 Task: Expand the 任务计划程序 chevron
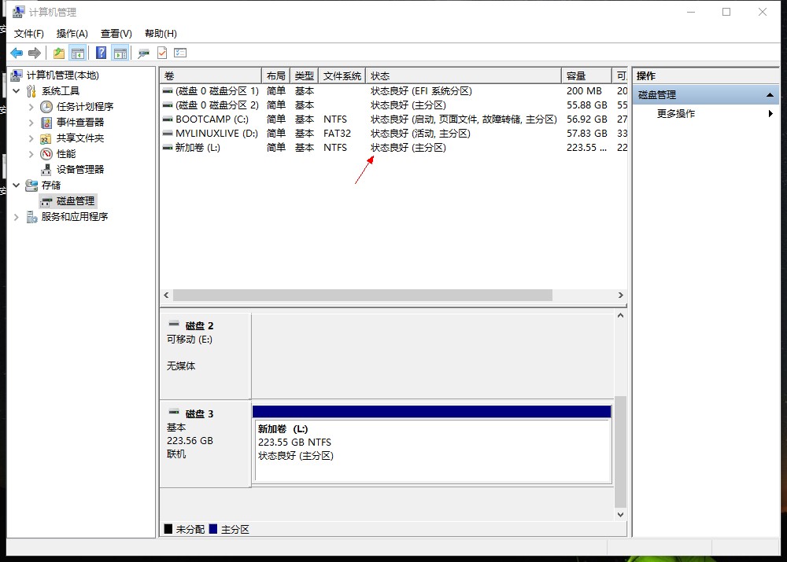[31, 107]
